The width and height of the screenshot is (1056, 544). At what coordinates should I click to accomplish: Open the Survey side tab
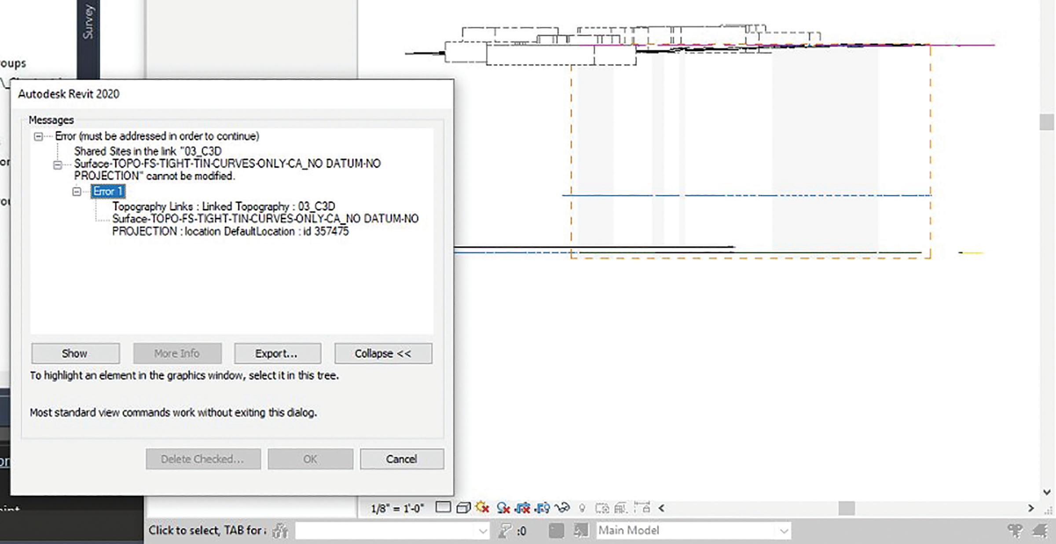(x=88, y=22)
